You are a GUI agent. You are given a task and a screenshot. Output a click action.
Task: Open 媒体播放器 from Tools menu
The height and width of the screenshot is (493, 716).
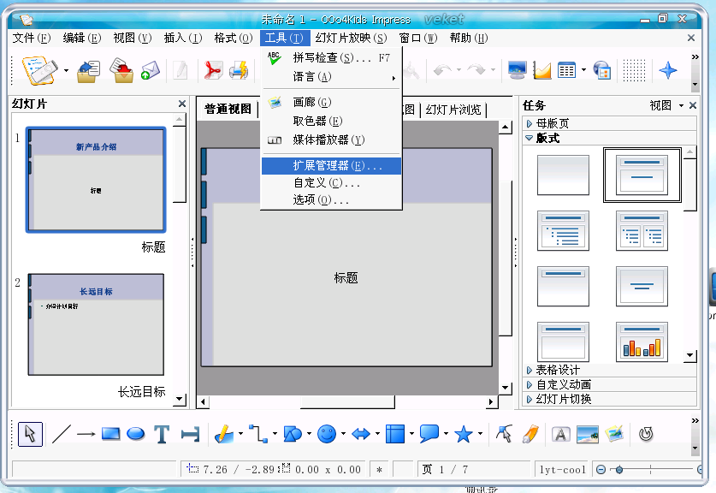pyautogui.click(x=331, y=140)
